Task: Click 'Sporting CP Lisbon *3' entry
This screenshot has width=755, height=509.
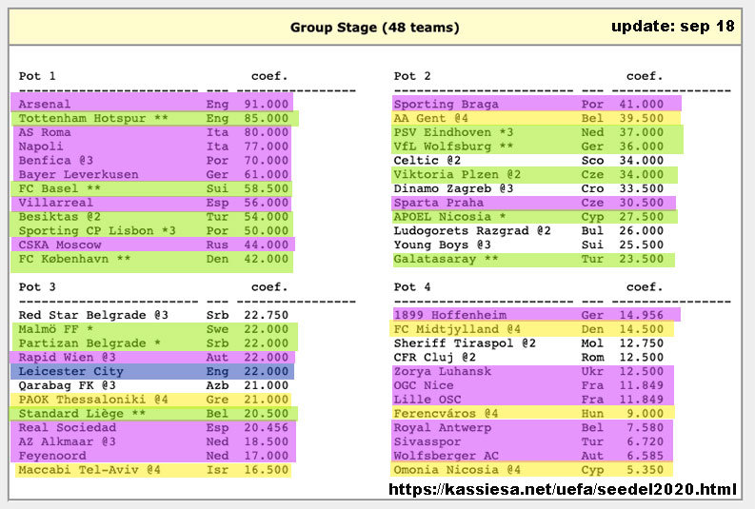Action: 97,230
